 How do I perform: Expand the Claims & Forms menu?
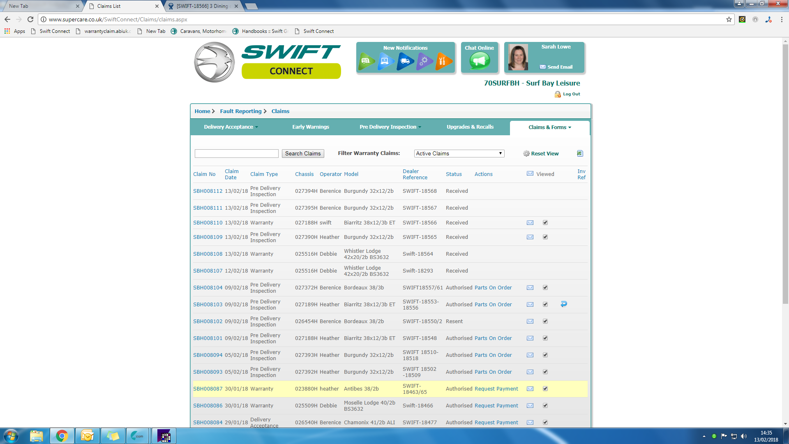[549, 127]
